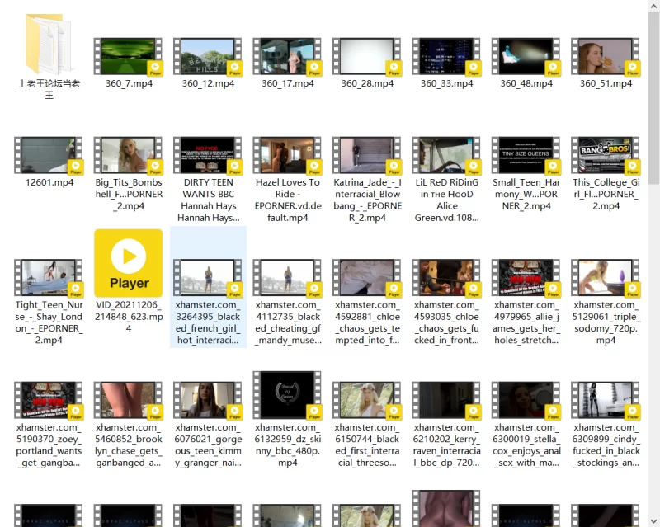The width and height of the screenshot is (660, 527).
Task: Select the 360_28.mp4 video icon
Action: click(x=367, y=56)
